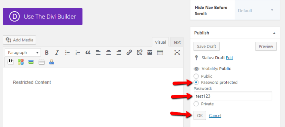Insert Read More tag
285x127 pixels.
tap(150, 53)
